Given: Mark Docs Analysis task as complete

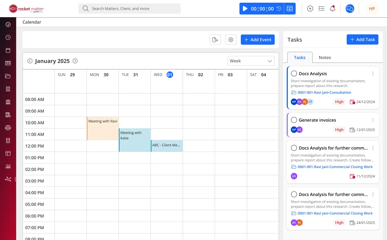Looking at the screenshot, I should 294,74.
